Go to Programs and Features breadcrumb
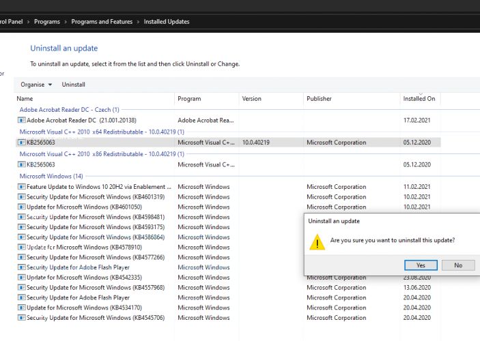Screen dimensions: 480x341 coord(102,22)
